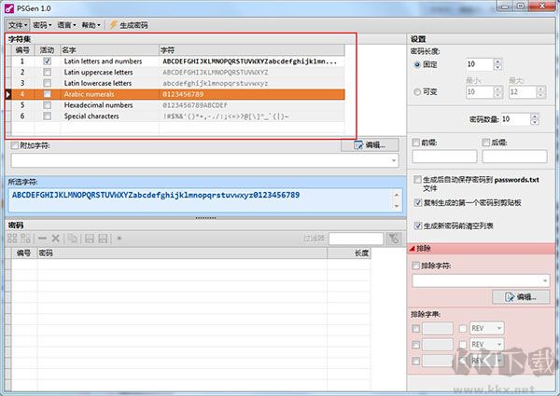Enable the 附加字符 checkbox

15,145
